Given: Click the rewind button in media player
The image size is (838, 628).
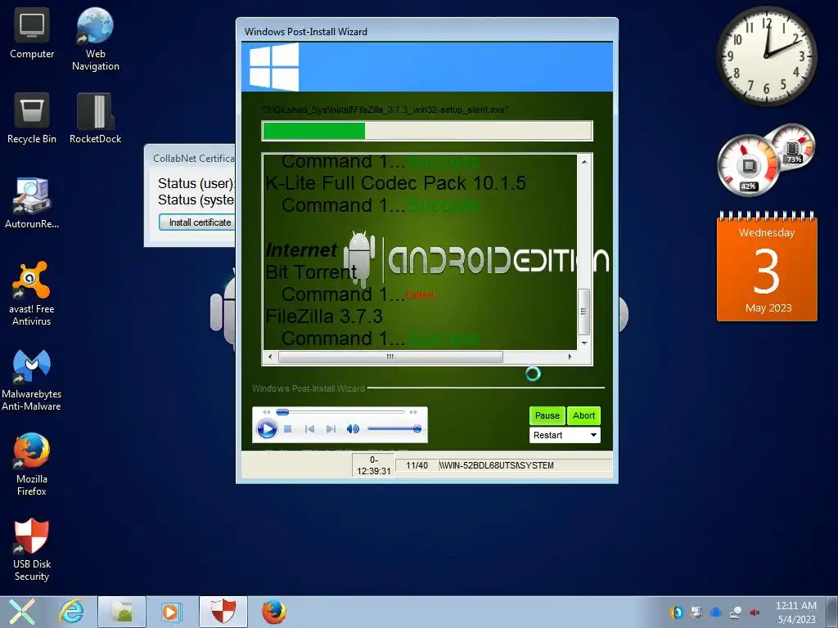Looking at the screenshot, I should point(266,412).
